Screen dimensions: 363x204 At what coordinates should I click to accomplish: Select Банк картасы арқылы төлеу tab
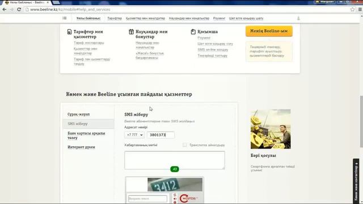(x=86, y=135)
